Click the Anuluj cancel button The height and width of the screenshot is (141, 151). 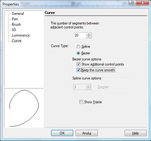click(x=87, y=133)
